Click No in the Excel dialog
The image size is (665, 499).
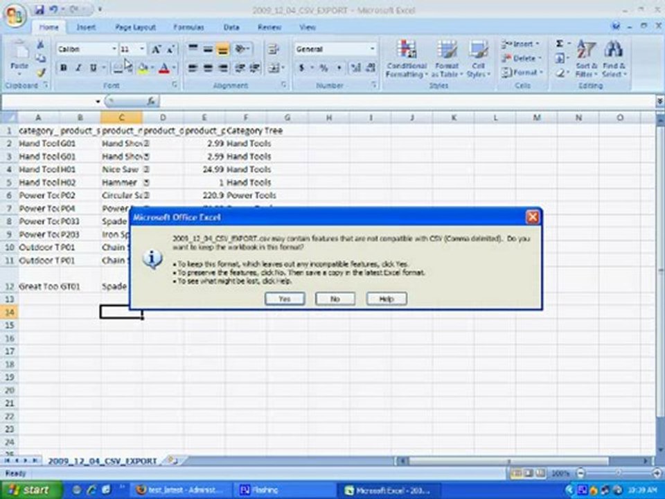coord(335,299)
